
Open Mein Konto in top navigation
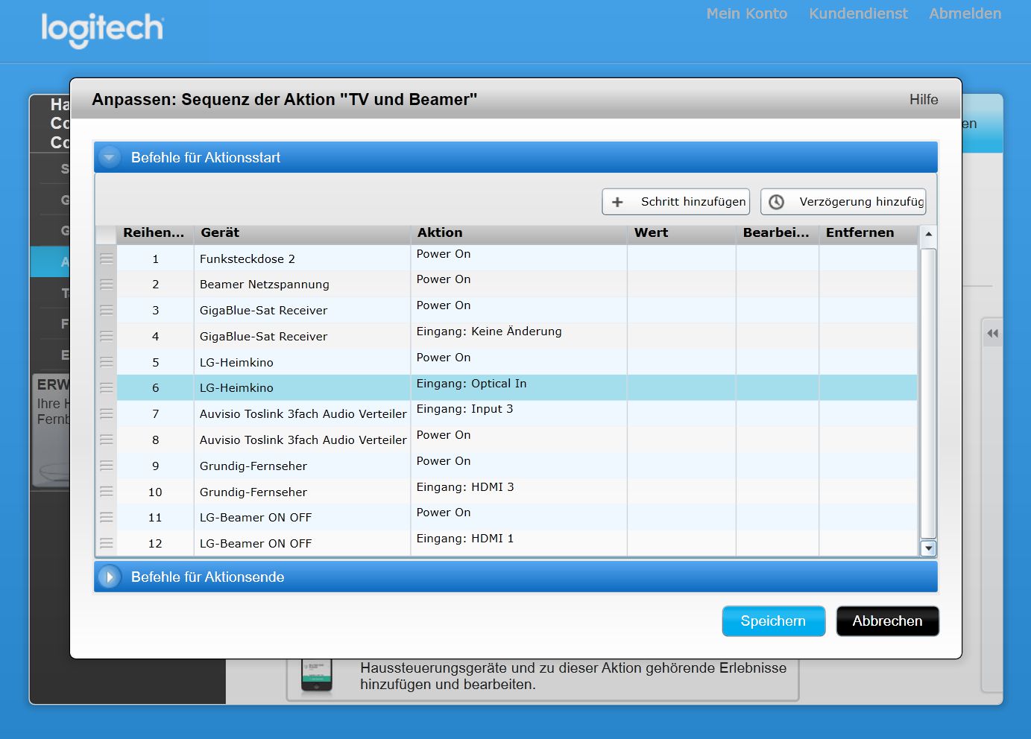(746, 13)
